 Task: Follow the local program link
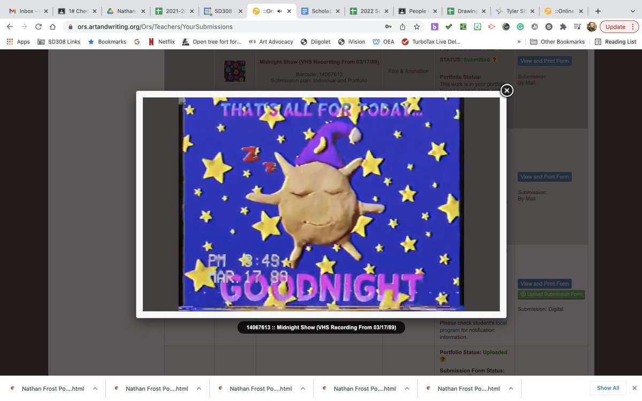coord(473,327)
